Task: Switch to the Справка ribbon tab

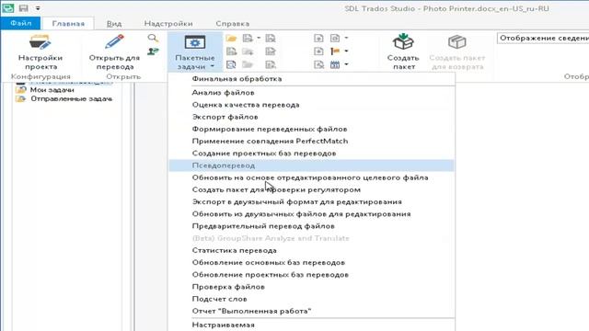Action: pos(233,24)
